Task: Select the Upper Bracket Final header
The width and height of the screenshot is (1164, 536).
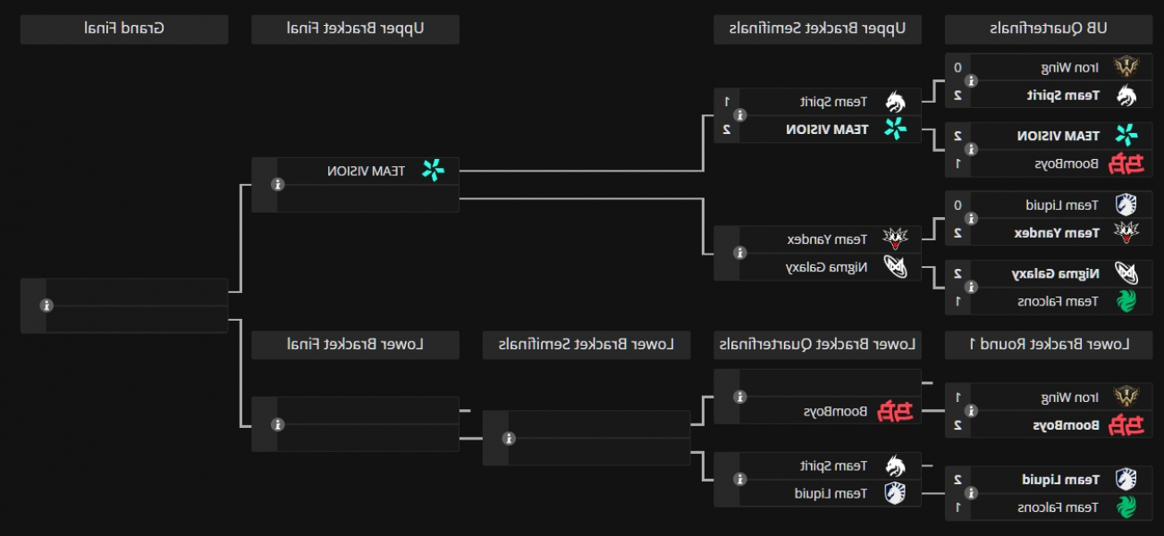Action: [355, 29]
